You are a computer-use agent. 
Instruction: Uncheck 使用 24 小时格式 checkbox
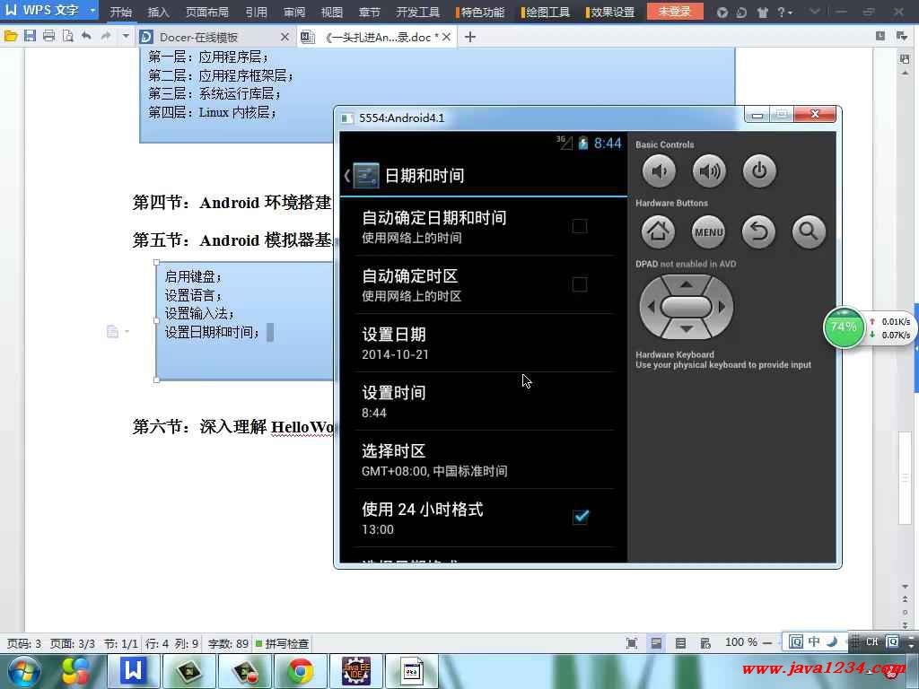(x=581, y=517)
